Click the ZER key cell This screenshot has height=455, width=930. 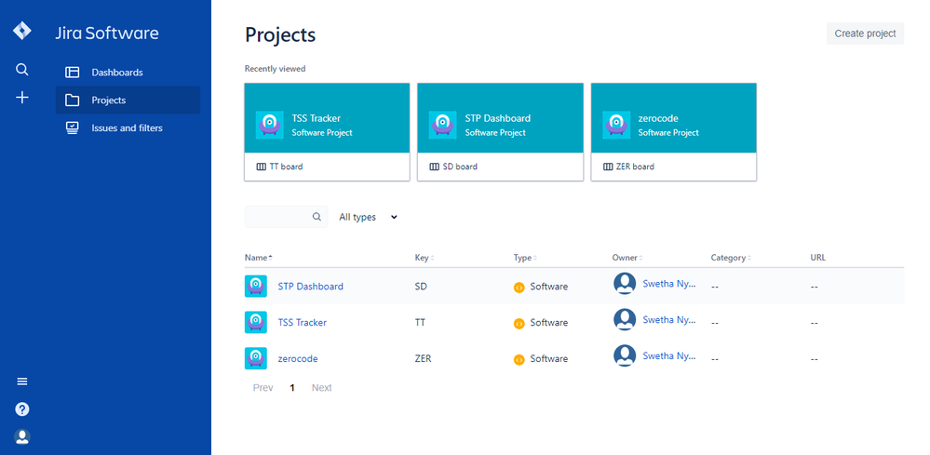pos(423,358)
